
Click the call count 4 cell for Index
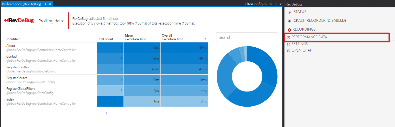click(x=111, y=101)
